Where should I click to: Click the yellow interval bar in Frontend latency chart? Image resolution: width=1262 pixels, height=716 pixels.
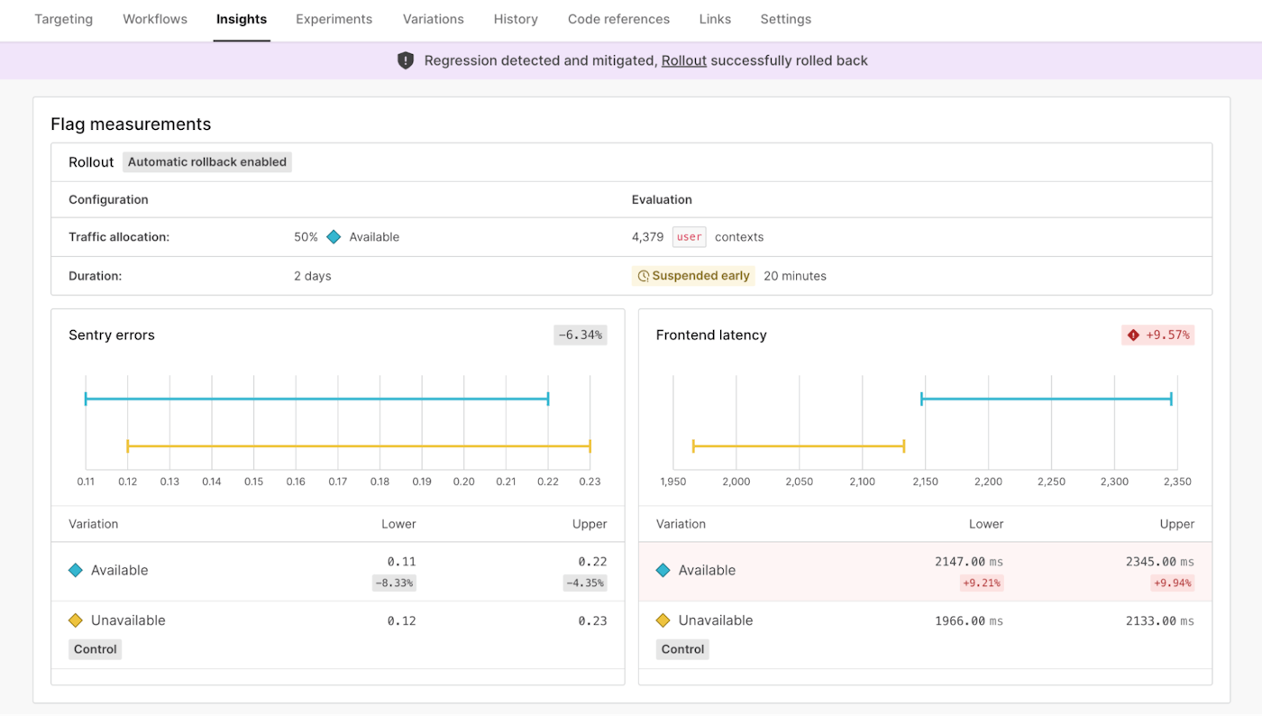(798, 445)
